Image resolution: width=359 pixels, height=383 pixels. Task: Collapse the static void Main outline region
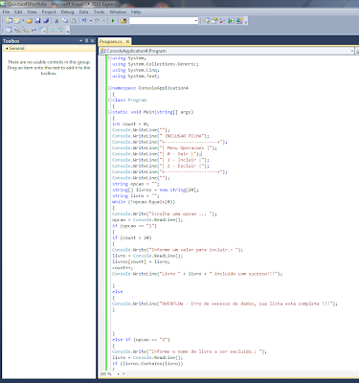point(110,112)
